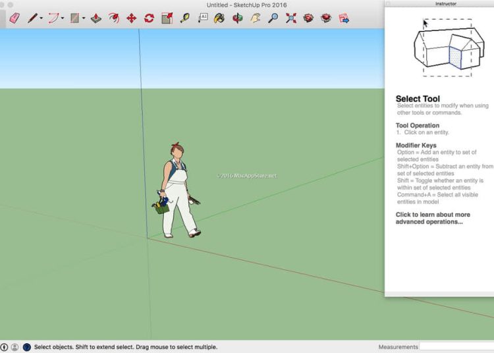Image resolution: width=494 pixels, height=353 pixels.
Task: Expand the Arc tool dropdown arrow
Action: coord(63,18)
